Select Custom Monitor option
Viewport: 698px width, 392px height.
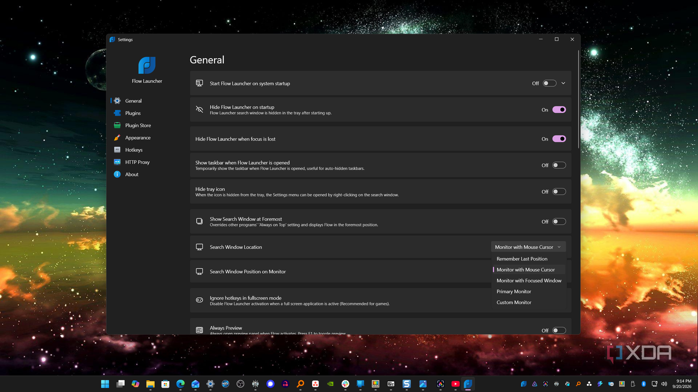[529, 302]
